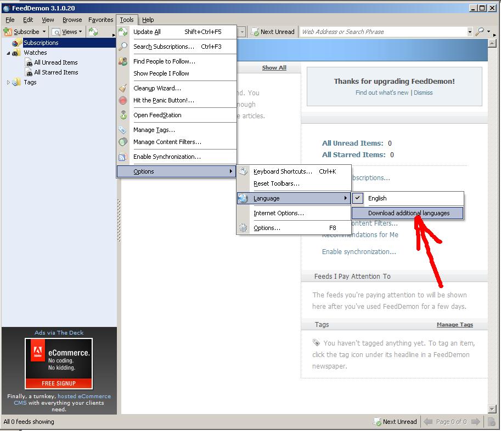
Task: Click the Manage Tags link
Action: [x=455, y=325]
